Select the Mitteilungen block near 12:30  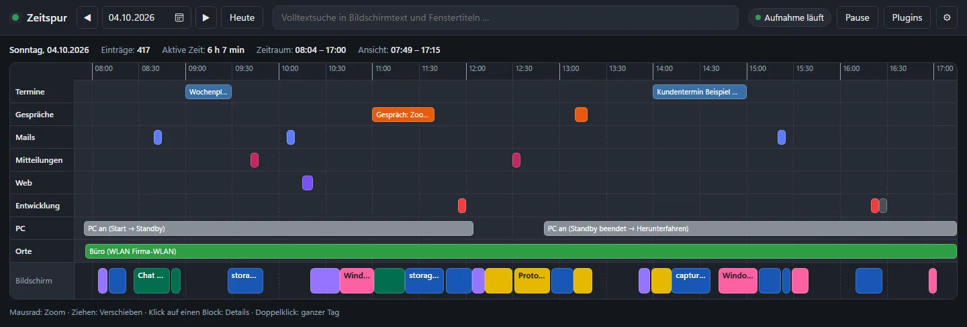coord(516,160)
